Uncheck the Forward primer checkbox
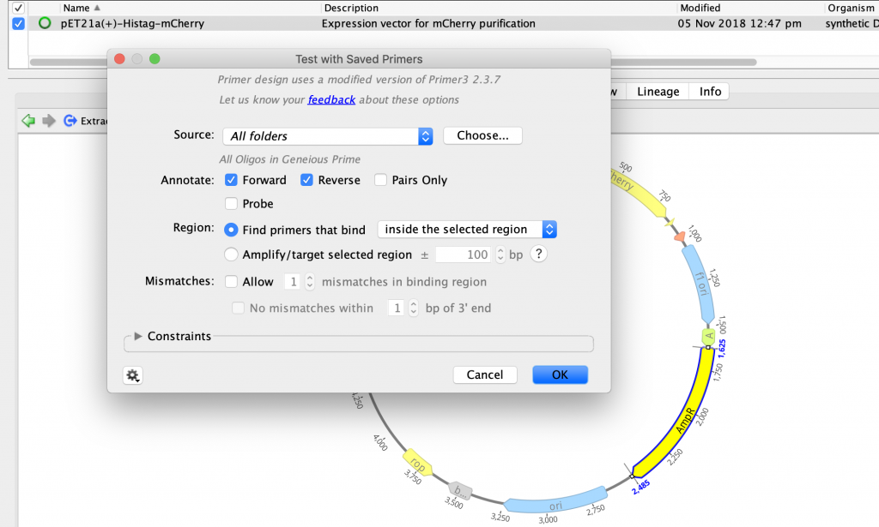Screen dimensions: 879x527 (231, 180)
